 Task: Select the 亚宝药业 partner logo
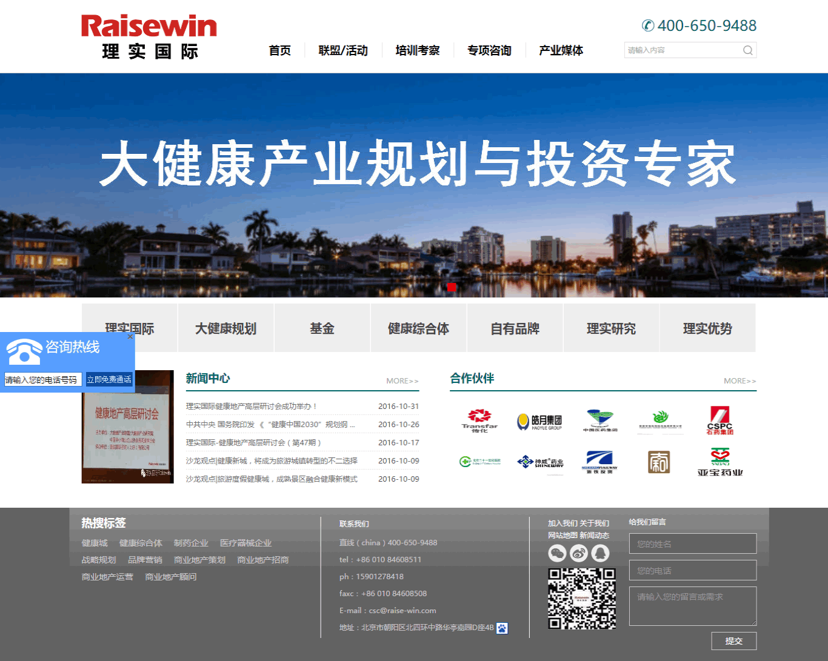click(x=721, y=462)
